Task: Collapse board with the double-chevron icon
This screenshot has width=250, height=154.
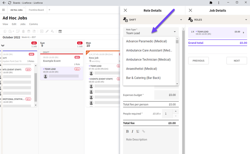Action: click(3, 45)
